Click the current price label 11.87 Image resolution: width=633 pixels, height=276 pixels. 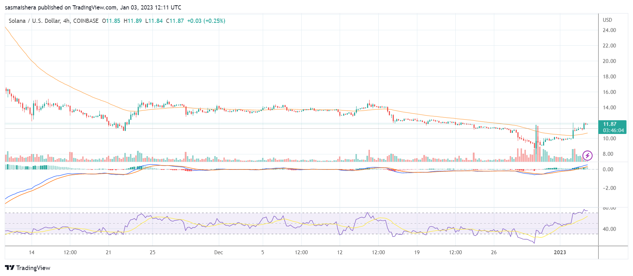pyautogui.click(x=610, y=124)
